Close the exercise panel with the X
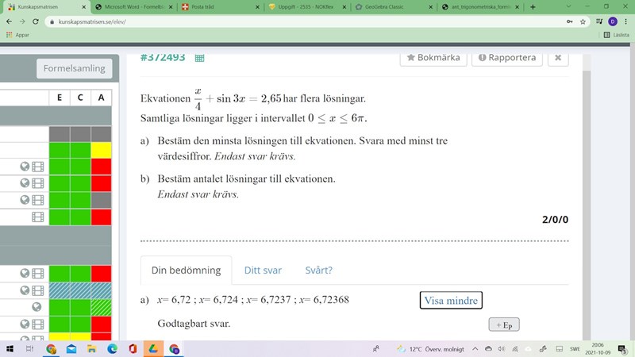This screenshot has width=635, height=357. pyautogui.click(x=558, y=58)
